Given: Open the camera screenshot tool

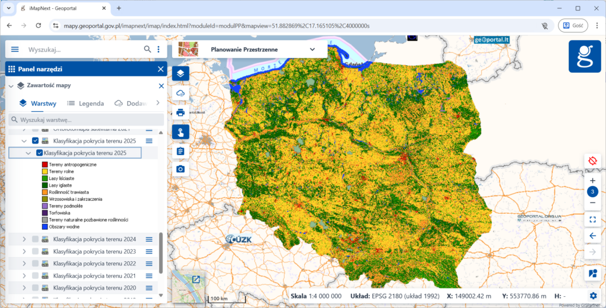Looking at the screenshot, I should [180, 169].
